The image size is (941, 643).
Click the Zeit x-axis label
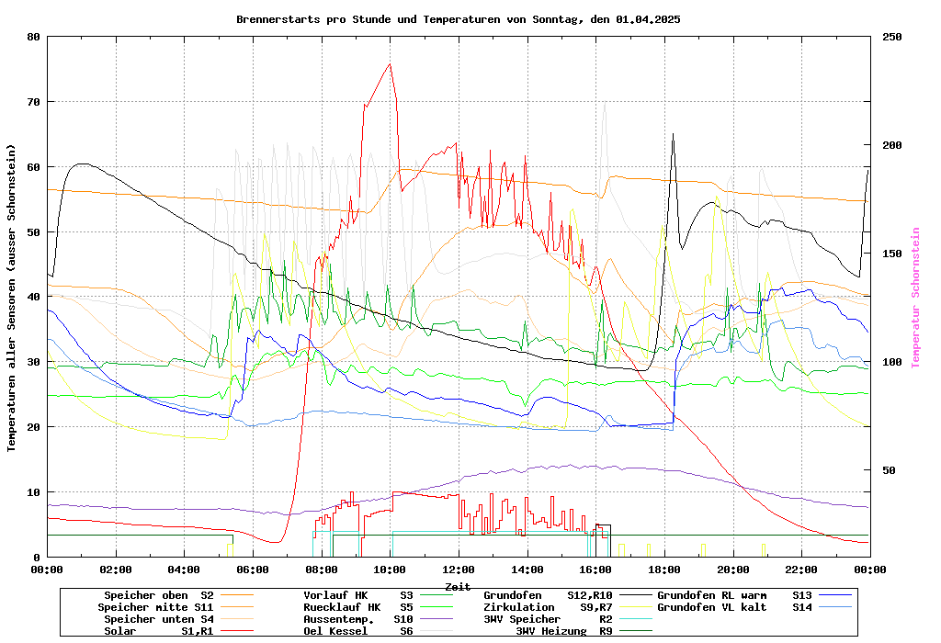458,586
